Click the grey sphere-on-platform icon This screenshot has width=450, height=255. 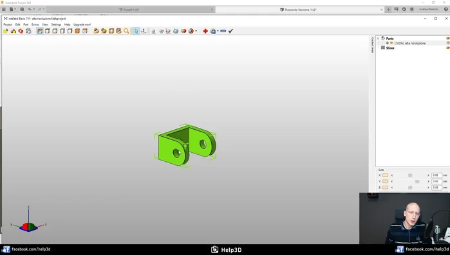[153, 31]
